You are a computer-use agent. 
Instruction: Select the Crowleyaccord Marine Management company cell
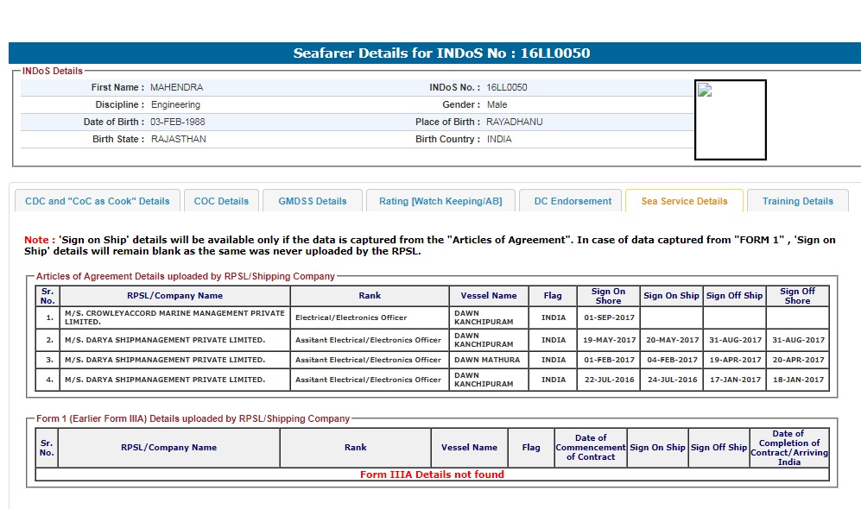174,317
